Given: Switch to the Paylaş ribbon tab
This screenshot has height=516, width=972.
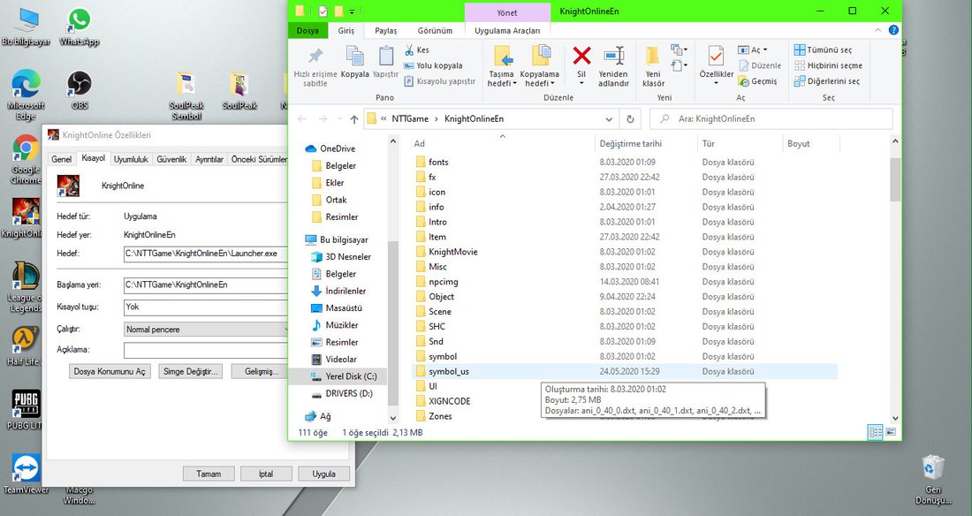Looking at the screenshot, I should click(385, 30).
